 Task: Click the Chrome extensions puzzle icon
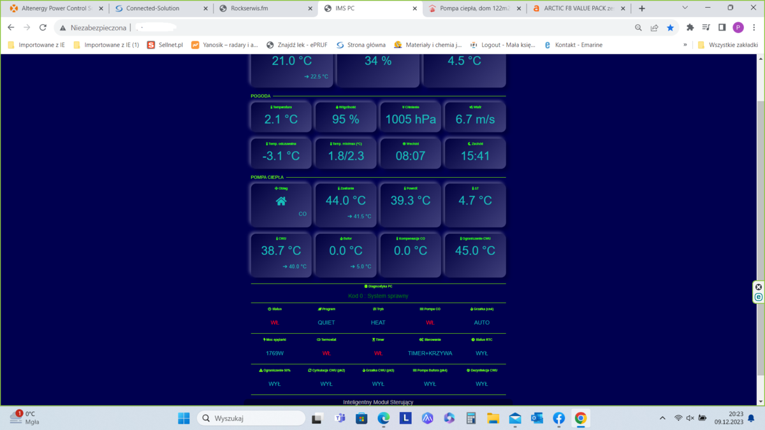690,27
